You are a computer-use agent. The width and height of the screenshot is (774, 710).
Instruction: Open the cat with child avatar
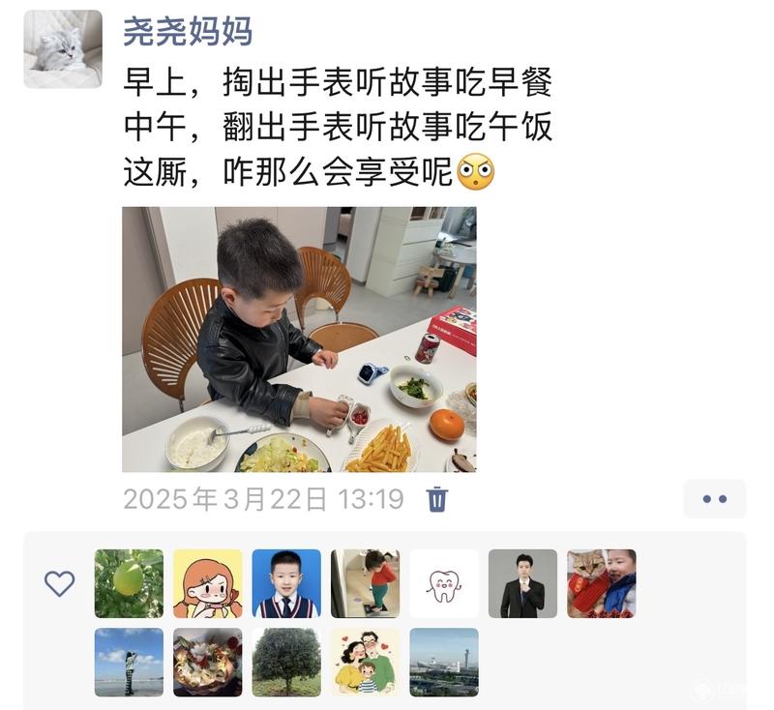[x=602, y=583]
